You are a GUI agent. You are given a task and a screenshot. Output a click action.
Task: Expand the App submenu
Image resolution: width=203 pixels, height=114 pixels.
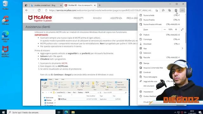(x=161, y=48)
